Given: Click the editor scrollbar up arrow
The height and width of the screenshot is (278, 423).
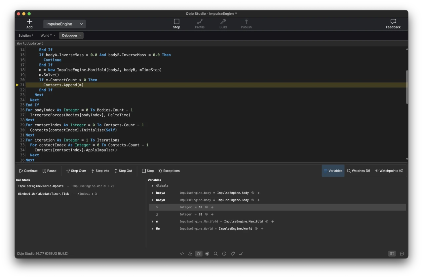Looking at the screenshot, I should point(407,49).
